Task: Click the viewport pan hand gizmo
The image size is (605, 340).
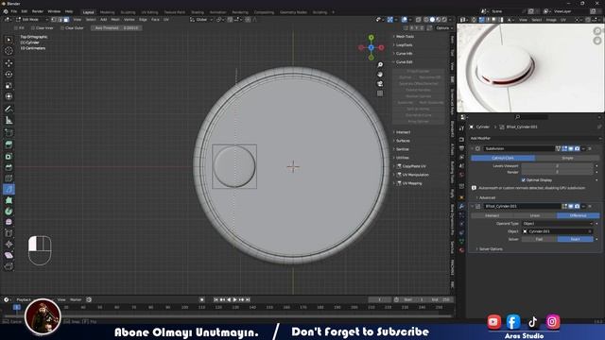Action: 380,75
